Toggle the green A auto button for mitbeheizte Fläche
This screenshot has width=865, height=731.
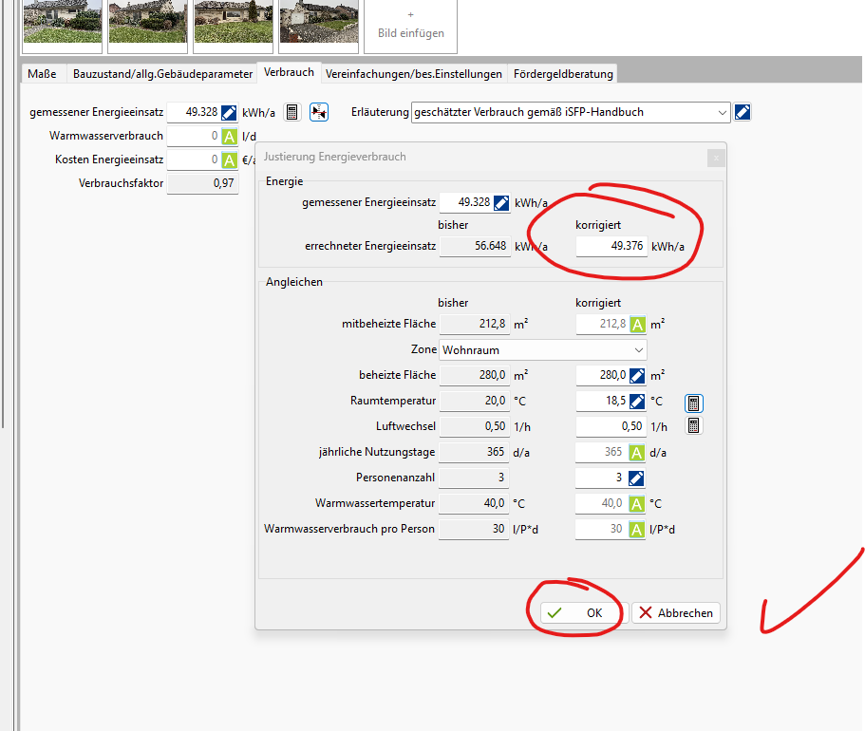[x=637, y=325]
